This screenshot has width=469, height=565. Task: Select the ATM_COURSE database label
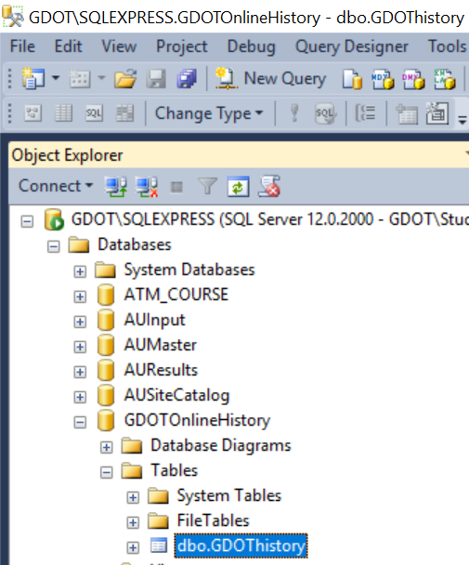coord(176,295)
